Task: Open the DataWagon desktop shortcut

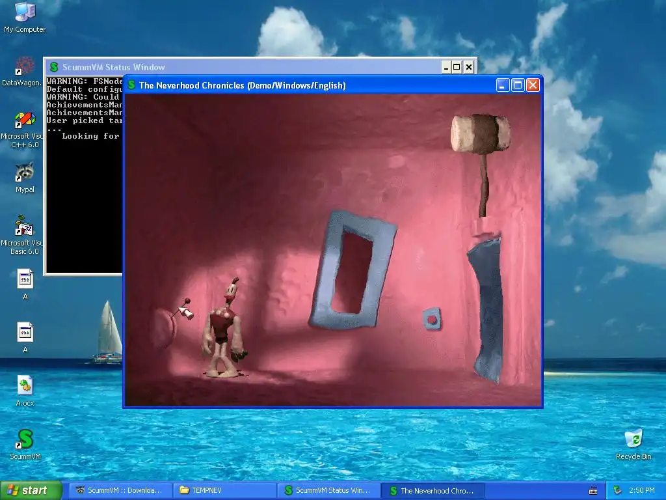Action: coord(22,71)
